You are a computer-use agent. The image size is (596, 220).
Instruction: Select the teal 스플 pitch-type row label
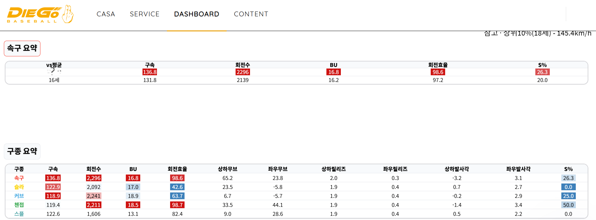19,214
